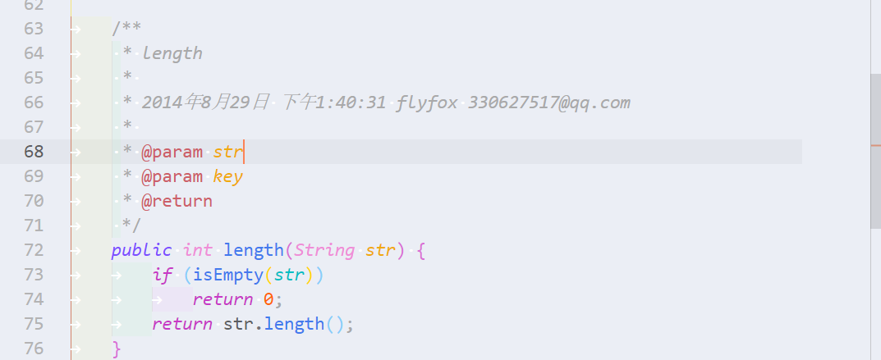Screen dimensions: 881x360
Task: Place cursor on the return 0 value
Action: [x=268, y=299]
